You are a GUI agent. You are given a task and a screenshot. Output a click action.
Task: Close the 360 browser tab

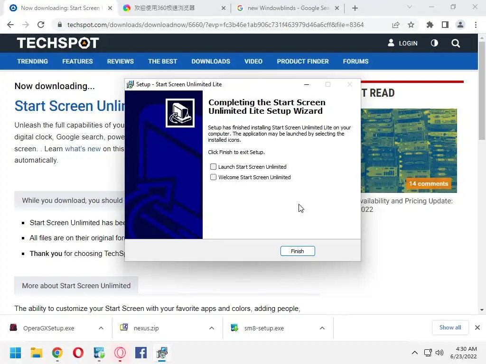(x=224, y=9)
